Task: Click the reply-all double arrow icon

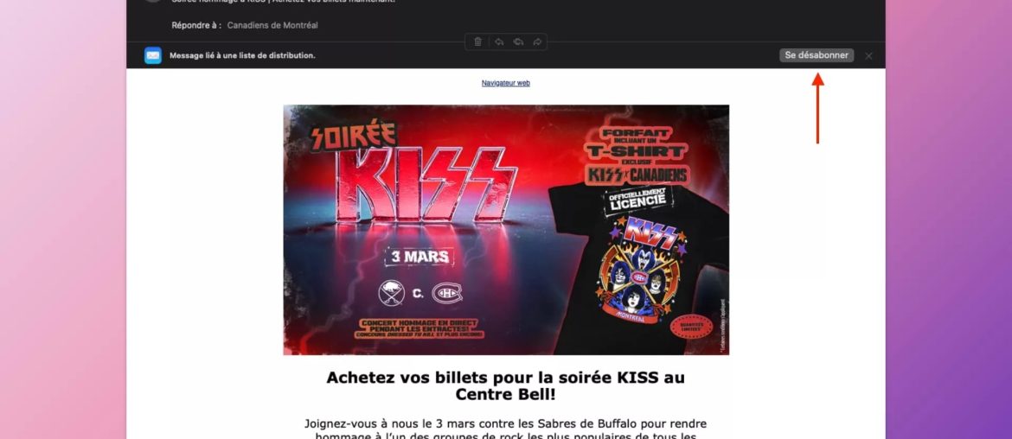Action: coord(517,41)
